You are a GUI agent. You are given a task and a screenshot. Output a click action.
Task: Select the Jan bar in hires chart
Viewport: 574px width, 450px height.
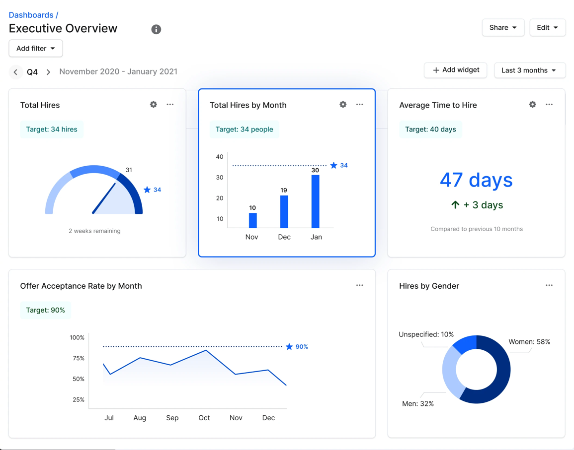coord(315,201)
